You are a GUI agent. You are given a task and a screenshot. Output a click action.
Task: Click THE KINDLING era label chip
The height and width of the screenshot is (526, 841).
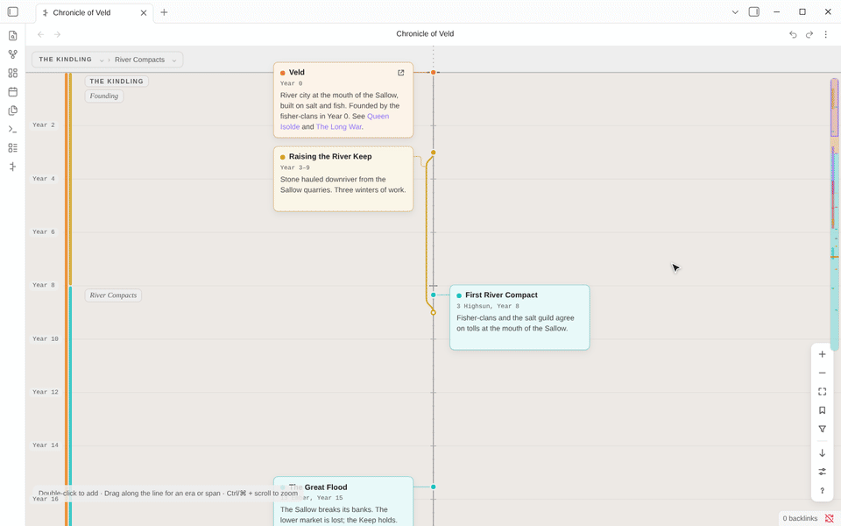[x=117, y=81]
